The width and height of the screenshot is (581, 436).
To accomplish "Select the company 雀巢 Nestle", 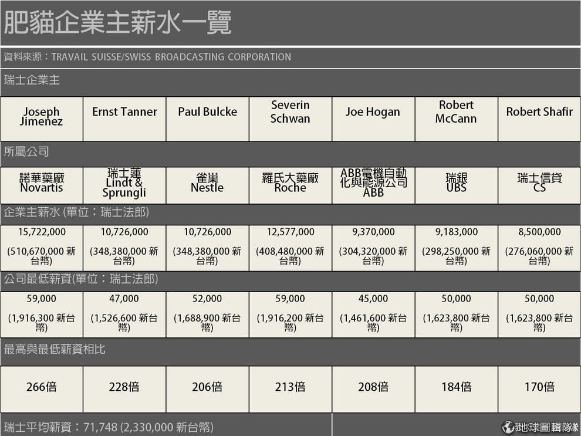I will coord(208,182).
